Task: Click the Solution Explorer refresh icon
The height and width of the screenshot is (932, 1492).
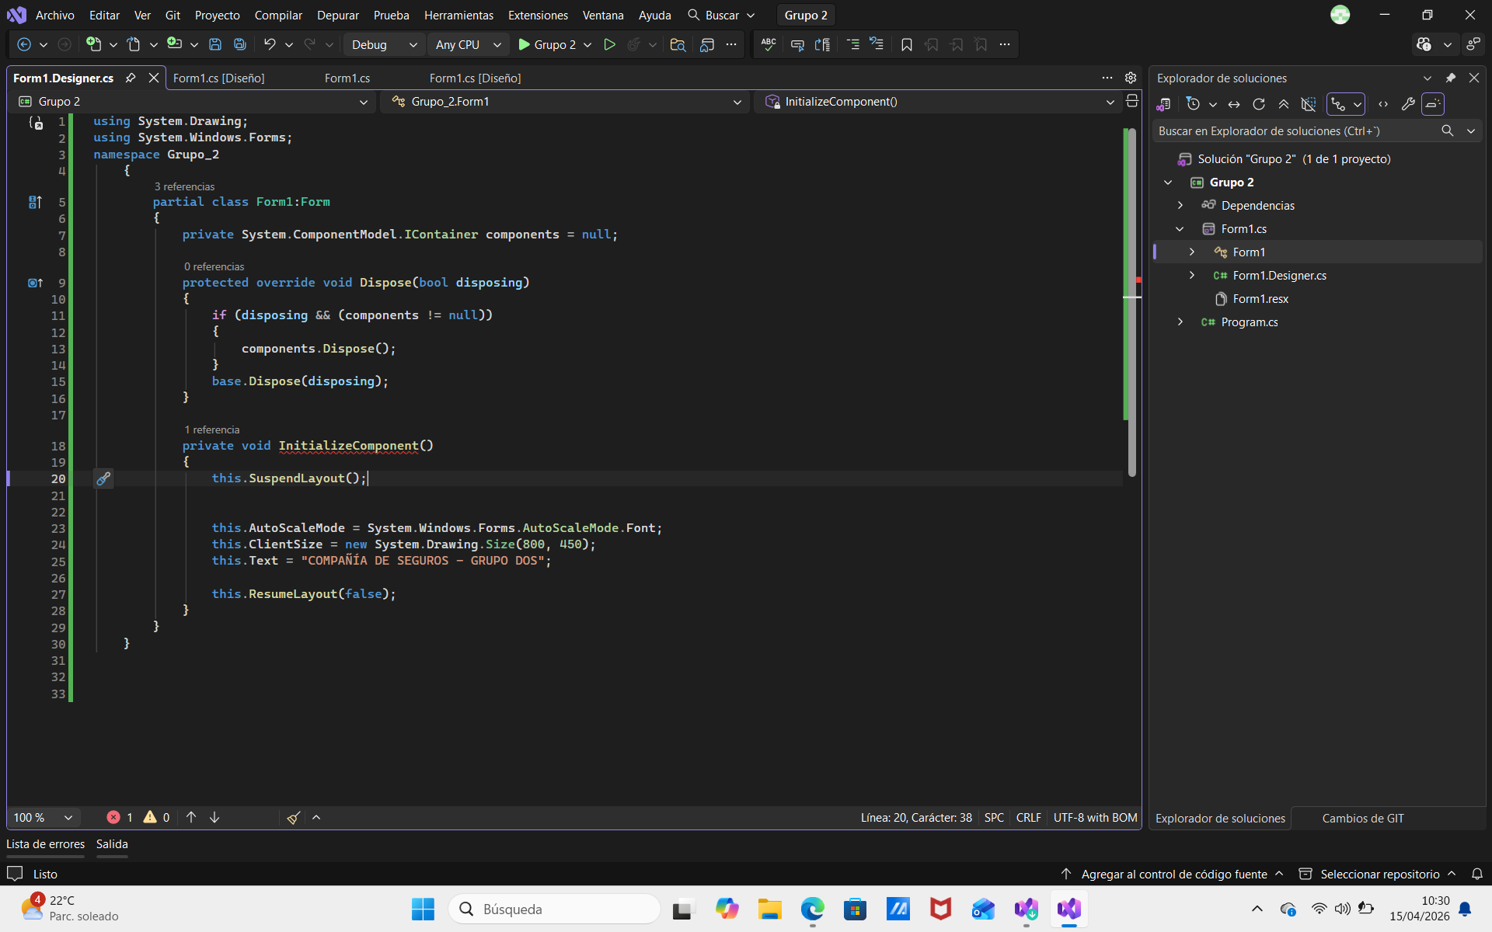Action: pos(1259,104)
